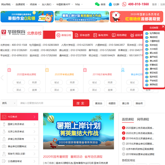165x165 pixels.
Task: Open the M站 dropdown
Action: [79, 4]
